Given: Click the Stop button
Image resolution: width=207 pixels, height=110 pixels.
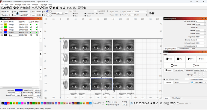Looking at the screenshot, I should (x=180, y=59).
